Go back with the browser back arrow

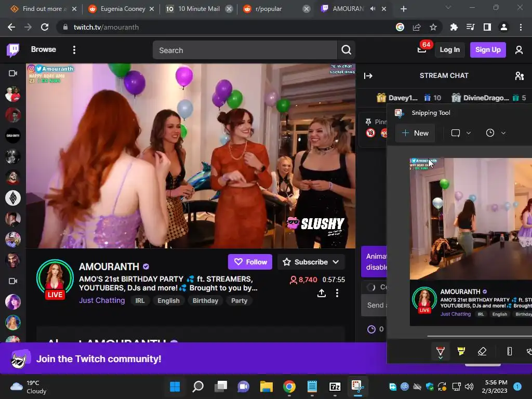click(x=11, y=27)
